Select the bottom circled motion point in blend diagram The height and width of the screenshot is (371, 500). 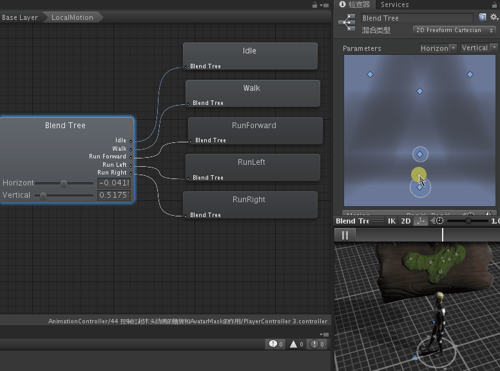coord(420,187)
